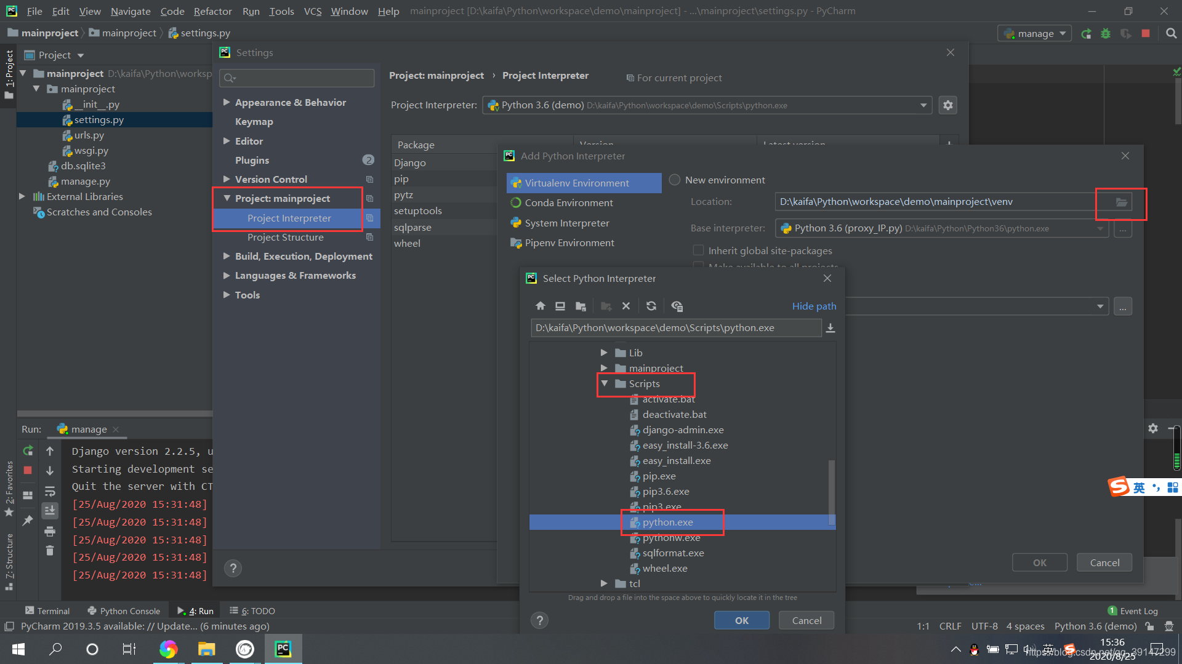
Task: Click Windows taskbar search icon
Action: click(x=55, y=649)
